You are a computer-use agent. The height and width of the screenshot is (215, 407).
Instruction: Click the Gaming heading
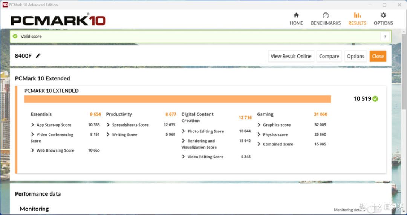point(265,114)
